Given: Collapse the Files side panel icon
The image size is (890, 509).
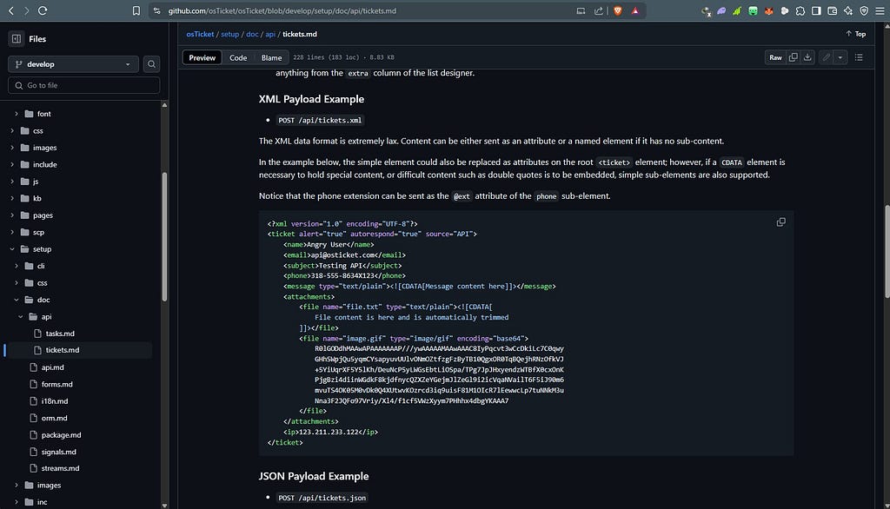Looking at the screenshot, I should click(17, 38).
